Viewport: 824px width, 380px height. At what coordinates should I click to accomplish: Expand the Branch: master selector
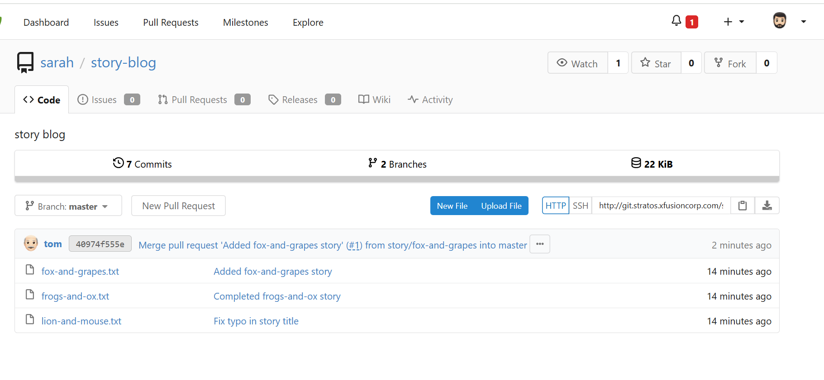click(x=68, y=206)
